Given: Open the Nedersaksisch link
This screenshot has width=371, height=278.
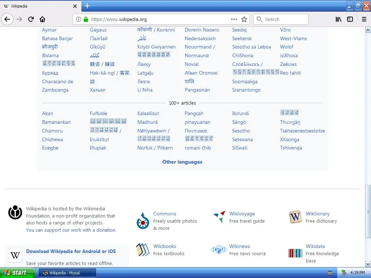Looking at the screenshot, I should [200, 38].
